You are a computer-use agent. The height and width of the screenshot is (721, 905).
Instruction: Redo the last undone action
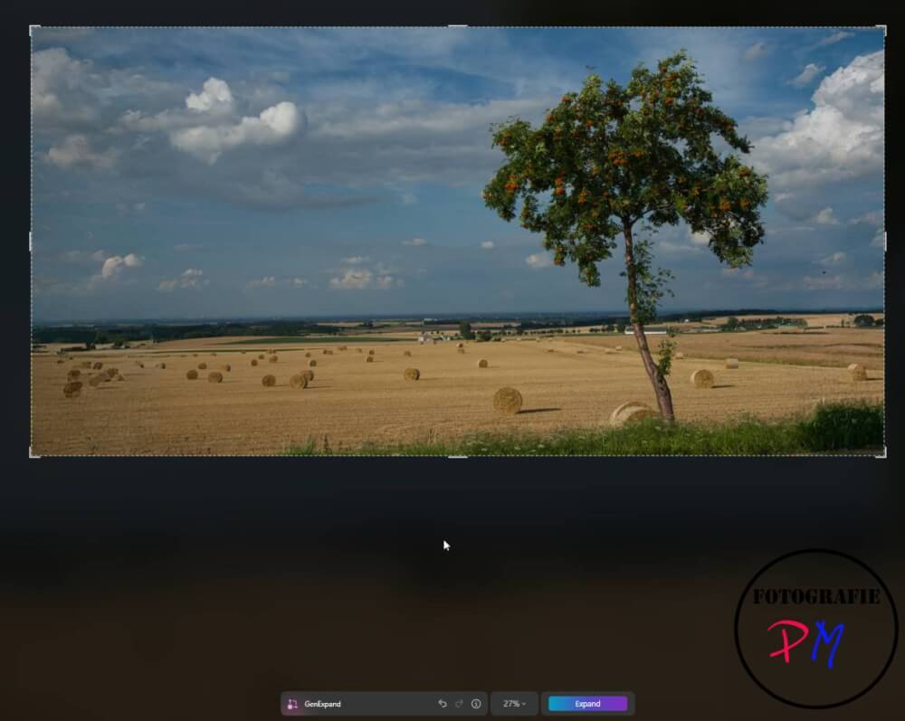point(460,704)
